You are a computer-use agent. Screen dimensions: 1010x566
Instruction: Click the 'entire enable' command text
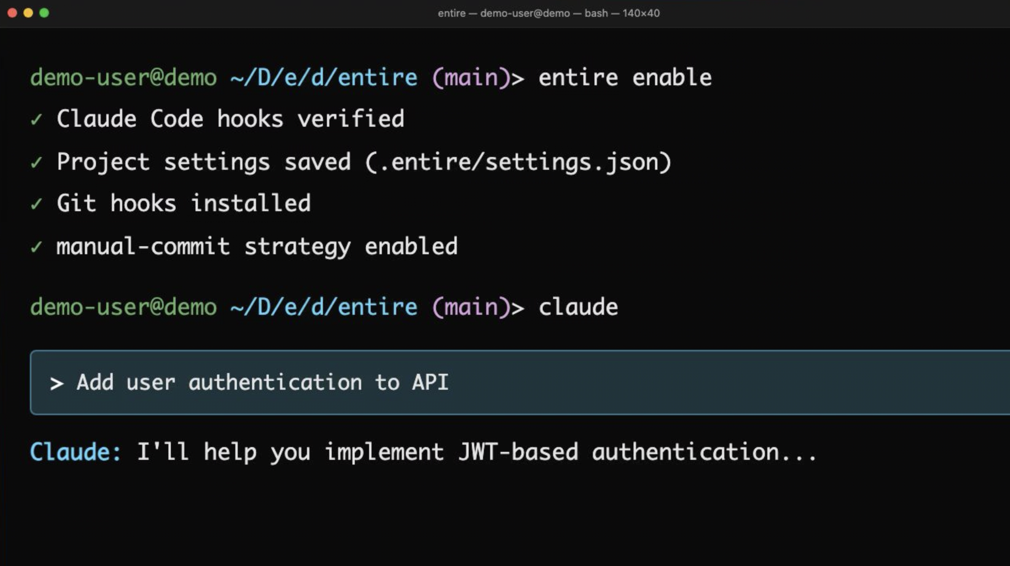625,77
